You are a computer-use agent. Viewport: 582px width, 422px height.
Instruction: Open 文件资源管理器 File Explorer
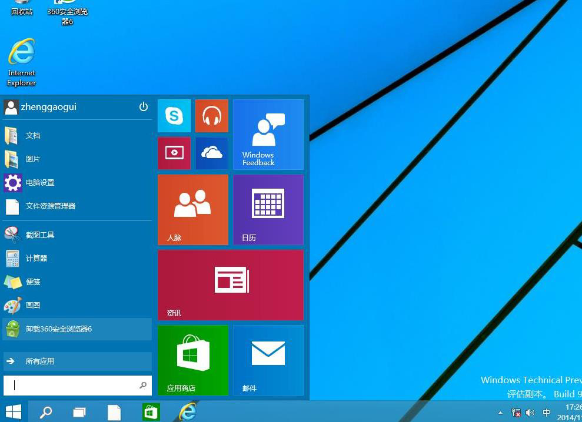tap(77, 206)
